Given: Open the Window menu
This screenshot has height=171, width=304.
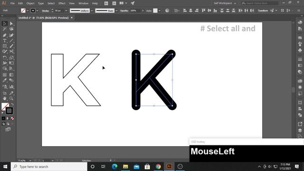Looking at the screenshot, I should 84,3.
